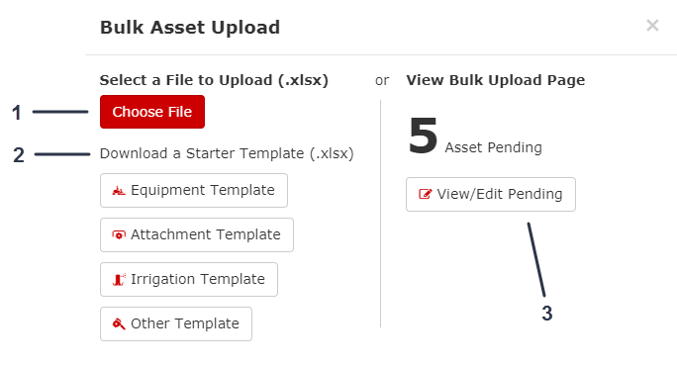Open View/Edit Pending assets
This screenshot has height=366, width=677.
pos(491,194)
